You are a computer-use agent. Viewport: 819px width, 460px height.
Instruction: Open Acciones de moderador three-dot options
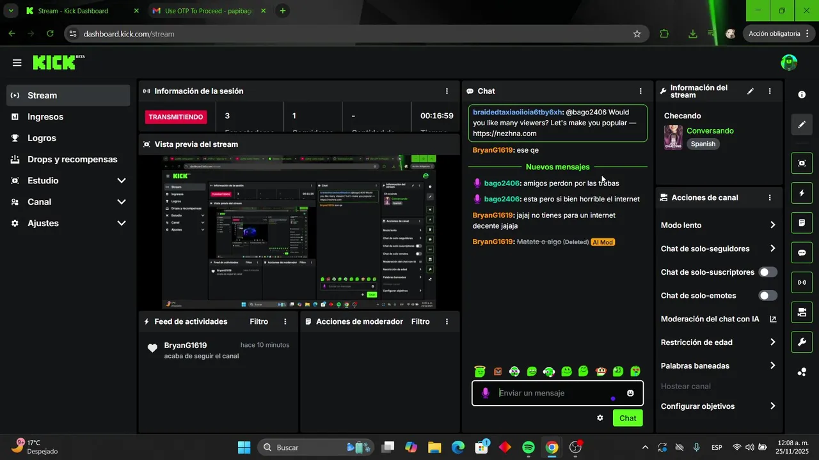[x=447, y=322]
